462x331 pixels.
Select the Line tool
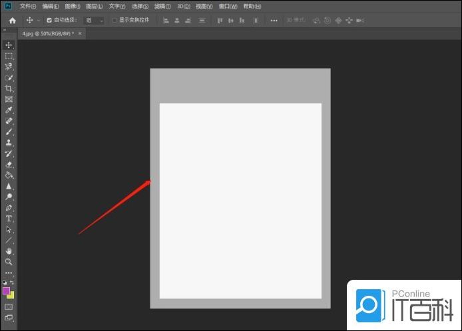[9, 240]
